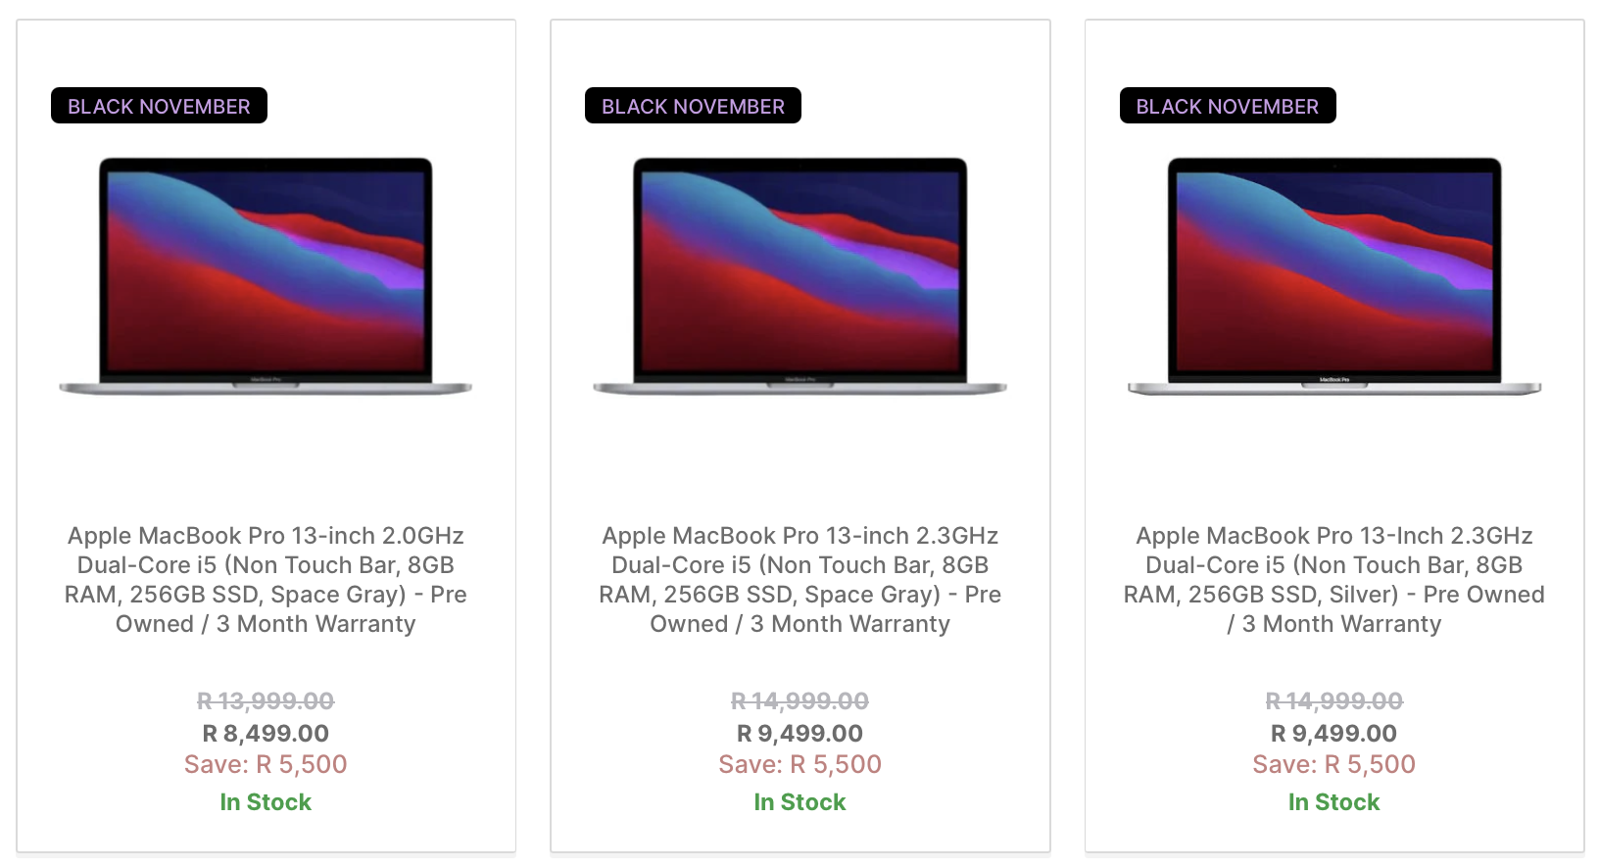Click the middle card's struck-through R 14,999.00
The image size is (1599, 866).
799,701
